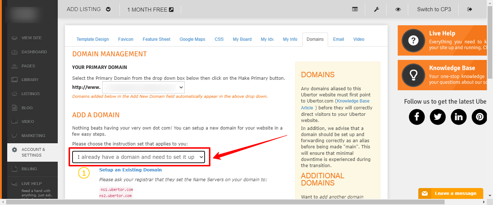Screen dimensions: 493x205
Task: Open 1 MONTH FREE external link
Action: click(x=150, y=10)
